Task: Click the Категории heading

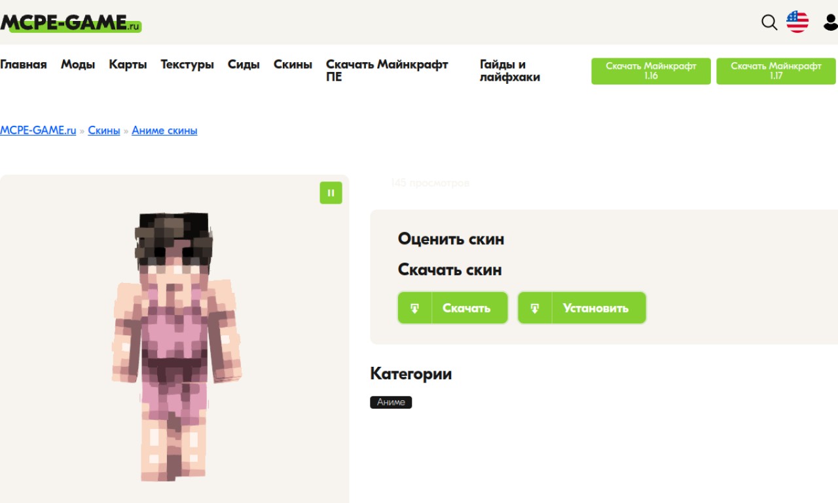Action: click(410, 374)
